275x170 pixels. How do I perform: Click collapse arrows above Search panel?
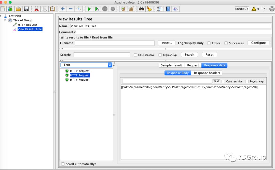click(x=61, y=49)
